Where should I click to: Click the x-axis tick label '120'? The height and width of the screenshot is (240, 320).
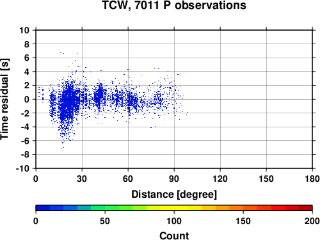coord(220,179)
